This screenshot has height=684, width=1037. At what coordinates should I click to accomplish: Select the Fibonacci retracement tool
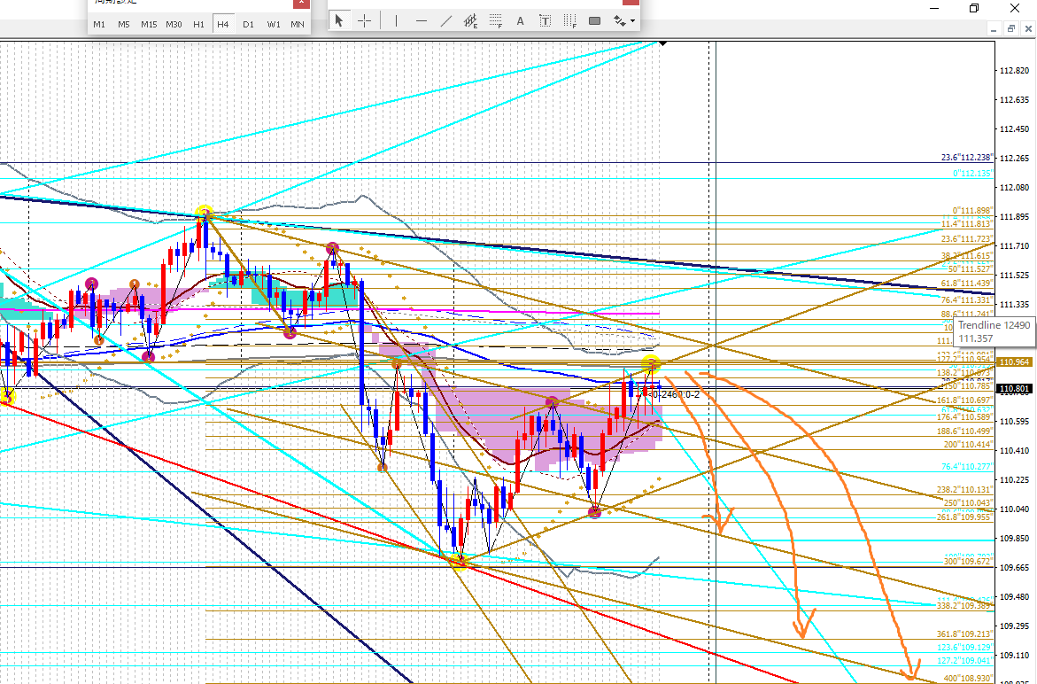click(496, 21)
